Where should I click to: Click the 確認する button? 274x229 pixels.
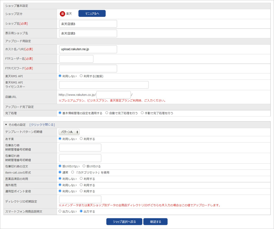pyautogui.click(x=155, y=222)
